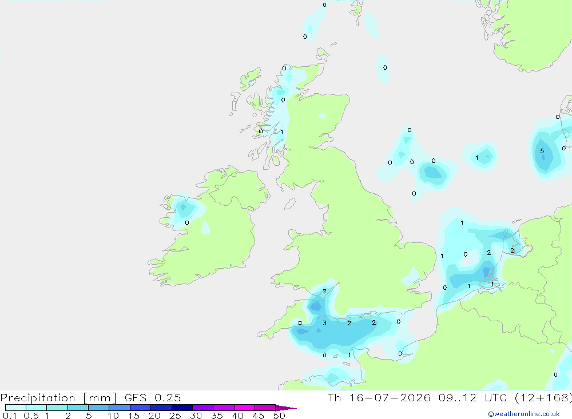Click the '(12+168)' forecast run text
The height and width of the screenshot is (419, 572).
(543, 398)
